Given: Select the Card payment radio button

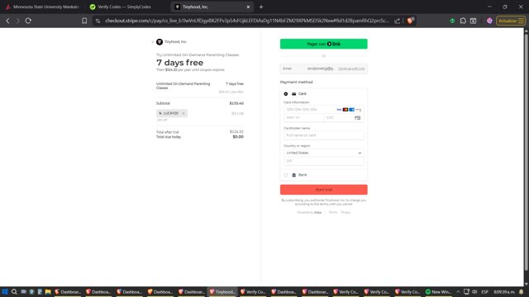Looking at the screenshot, I should (x=286, y=94).
